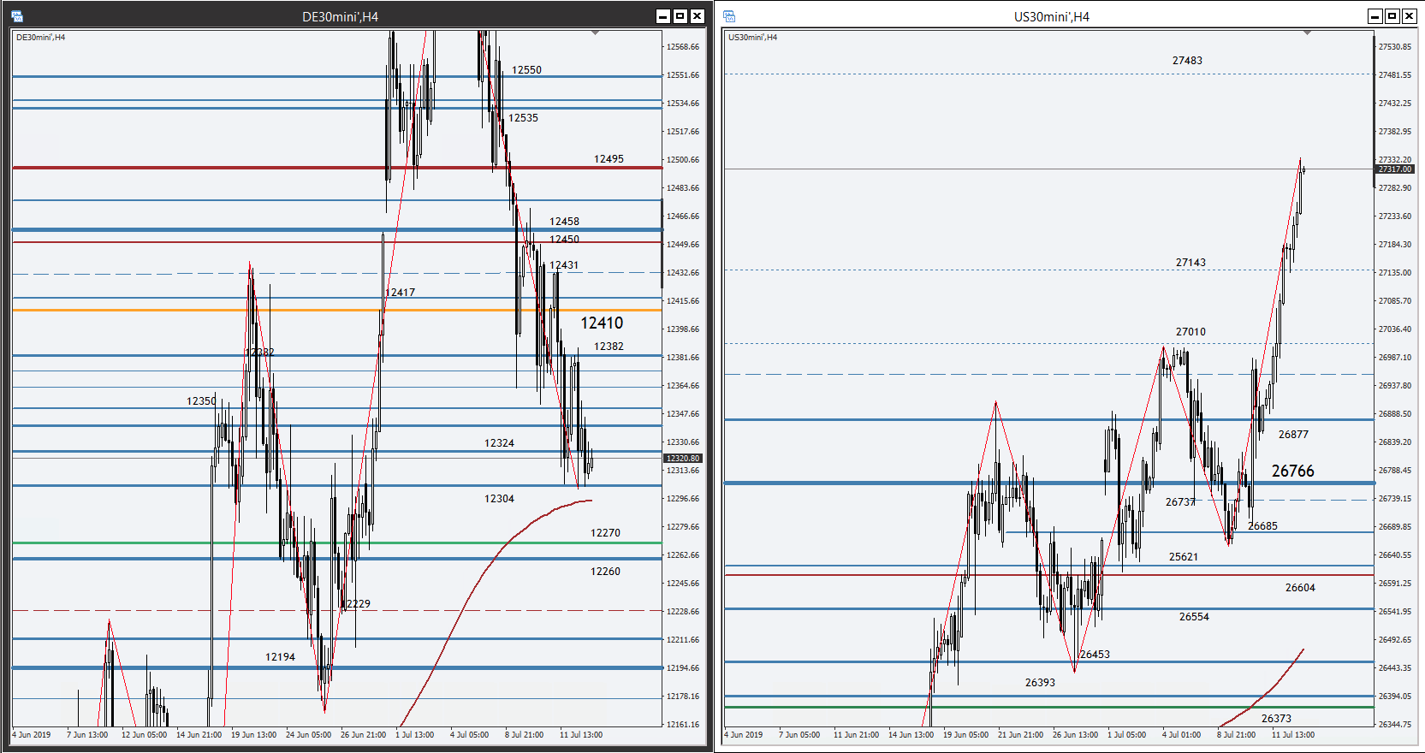Select the 26393 level label
The width and height of the screenshot is (1425, 753).
(1040, 683)
